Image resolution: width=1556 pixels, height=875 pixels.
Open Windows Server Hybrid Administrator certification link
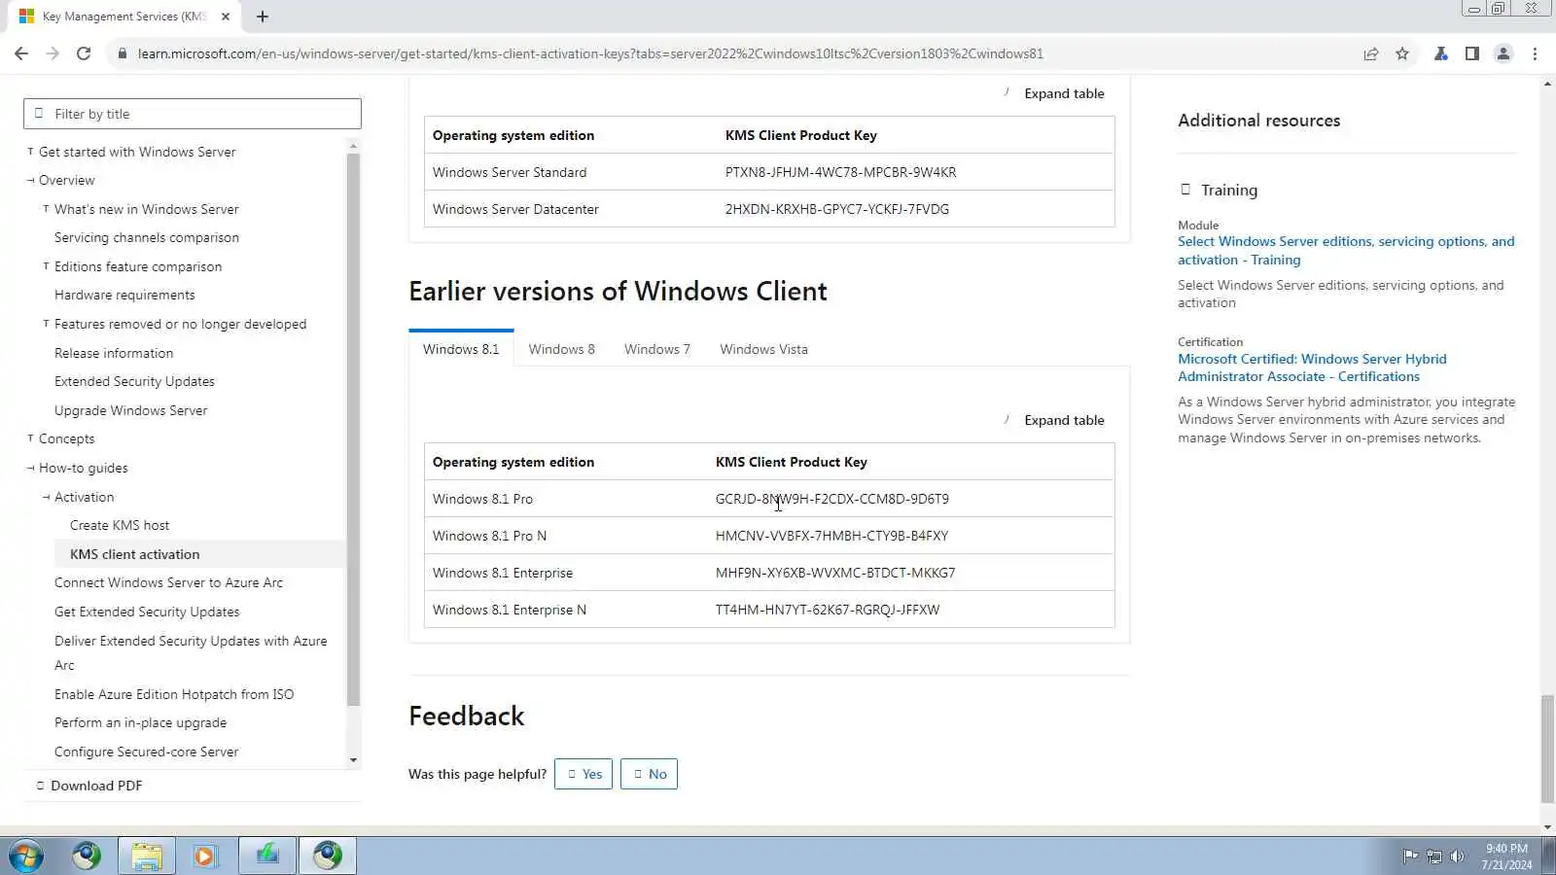coord(1312,367)
